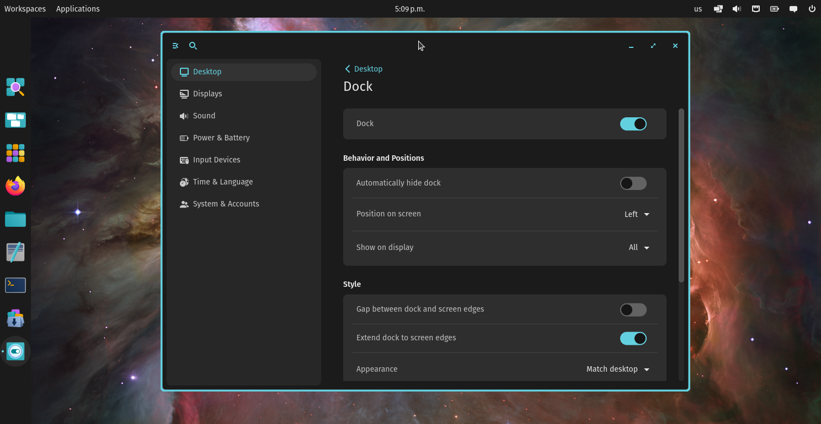Screen dimensions: 821x424
Task: Open the notifications icon in the top panel
Action: (793, 9)
